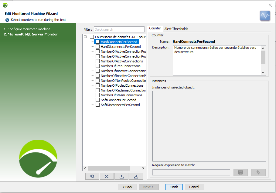
Task: Click the download arrow icon below the tree
Action: tap(136, 177)
